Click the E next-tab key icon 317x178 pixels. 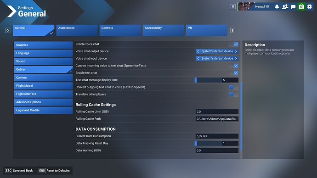pyautogui.click(x=232, y=30)
